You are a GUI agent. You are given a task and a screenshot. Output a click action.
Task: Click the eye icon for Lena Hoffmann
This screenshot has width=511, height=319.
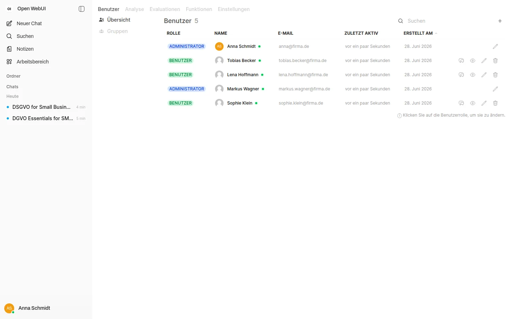(x=473, y=75)
